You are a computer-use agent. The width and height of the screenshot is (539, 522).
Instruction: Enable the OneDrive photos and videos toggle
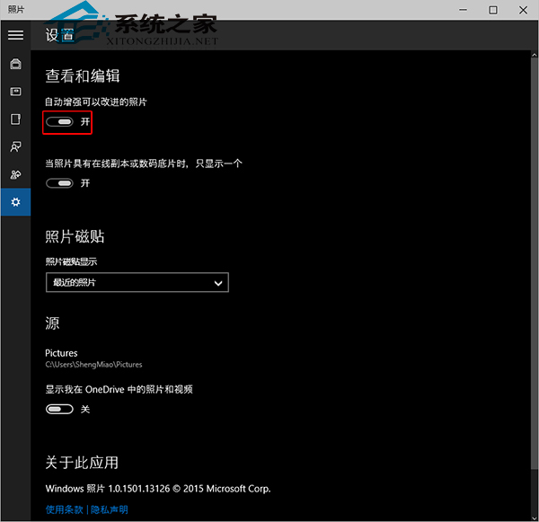tap(59, 409)
